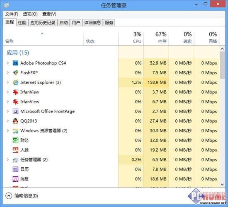Click the 158.9 MB memory value

[157, 82]
